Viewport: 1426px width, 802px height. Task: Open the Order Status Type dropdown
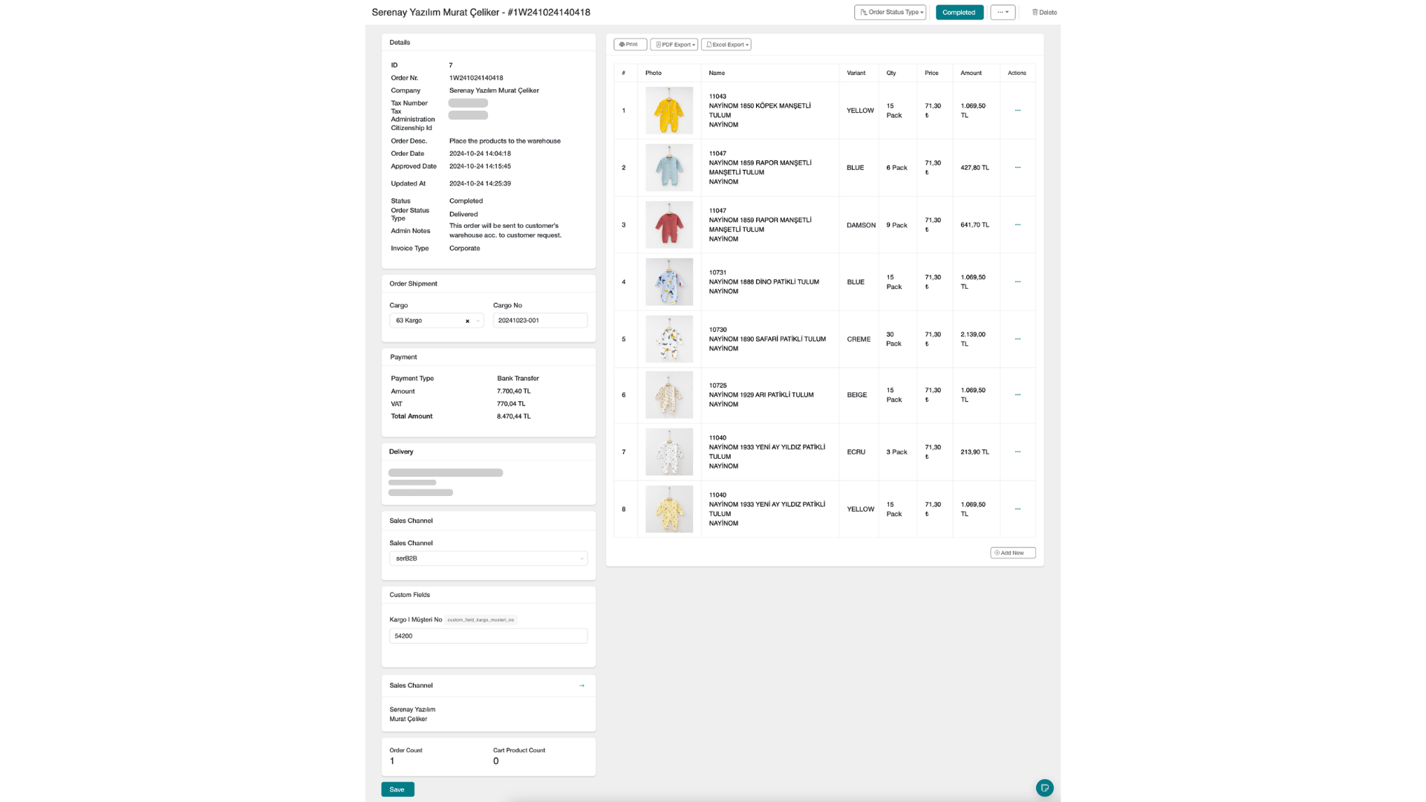pyautogui.click(x=890, y=12)
